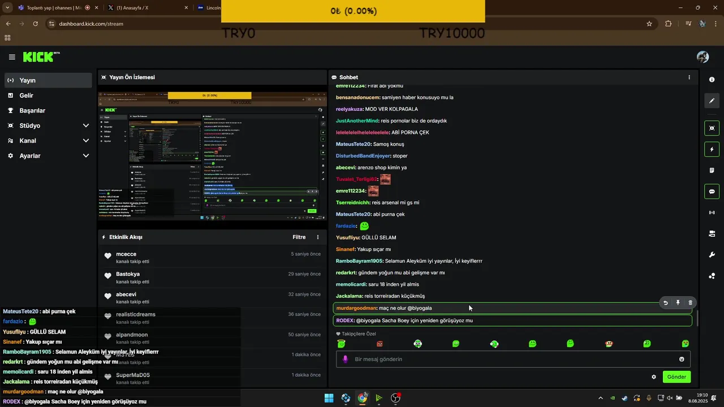Click username RamboBayram1905 in chat
724x407 pixels.
pyautogui.click(x=359, y=261)
